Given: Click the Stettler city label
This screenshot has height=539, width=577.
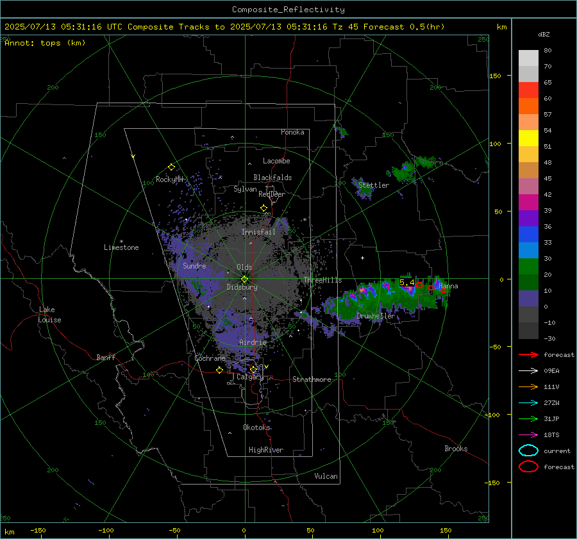Looking at the screenshot, I should pyautogui.click(x=374, y=185).
